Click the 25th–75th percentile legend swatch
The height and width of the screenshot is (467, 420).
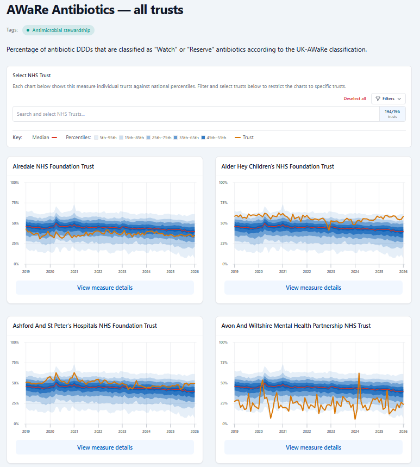(148, 138)
